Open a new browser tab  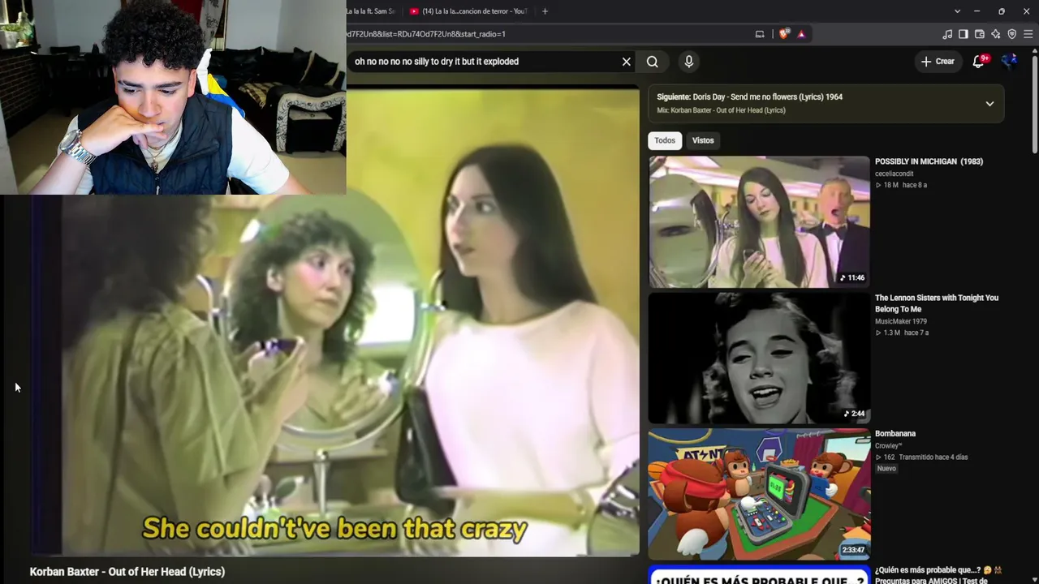coord(545,11)
